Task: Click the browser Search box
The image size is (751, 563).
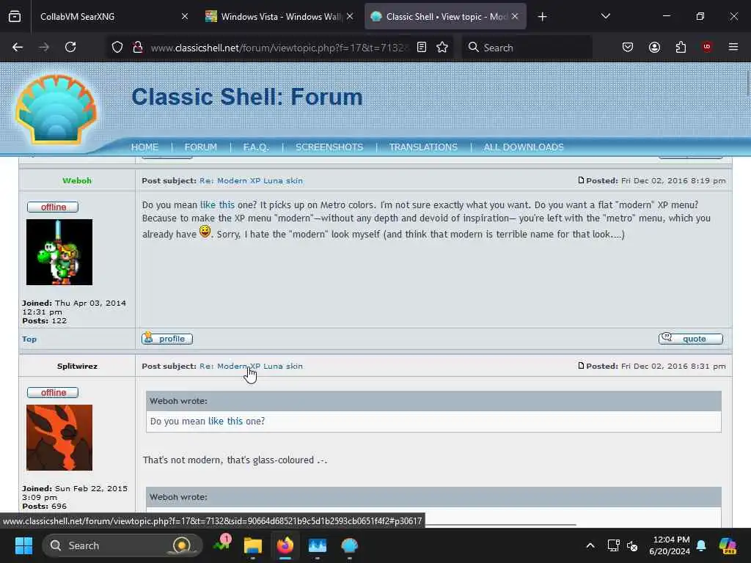Action: (527, 48)
